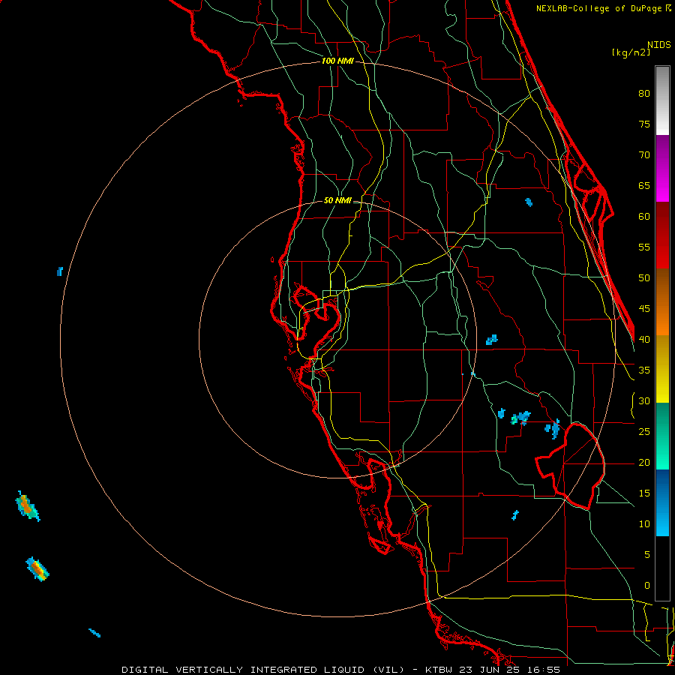The width and height of the screenshot is (675, 675).
Task: Select the 30 value on the VIL scale
Action: (644, 401)
